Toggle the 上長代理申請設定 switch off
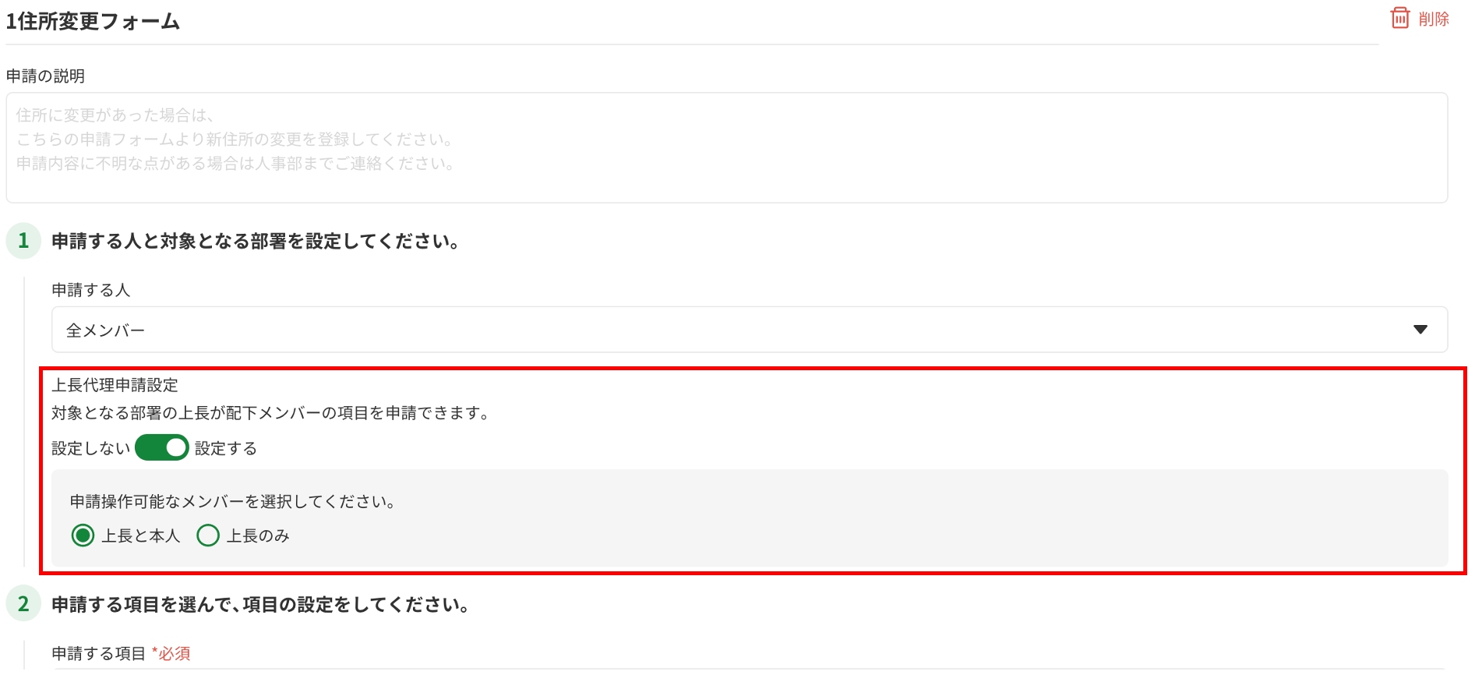 pyautogui.click(x=162, y=447)
